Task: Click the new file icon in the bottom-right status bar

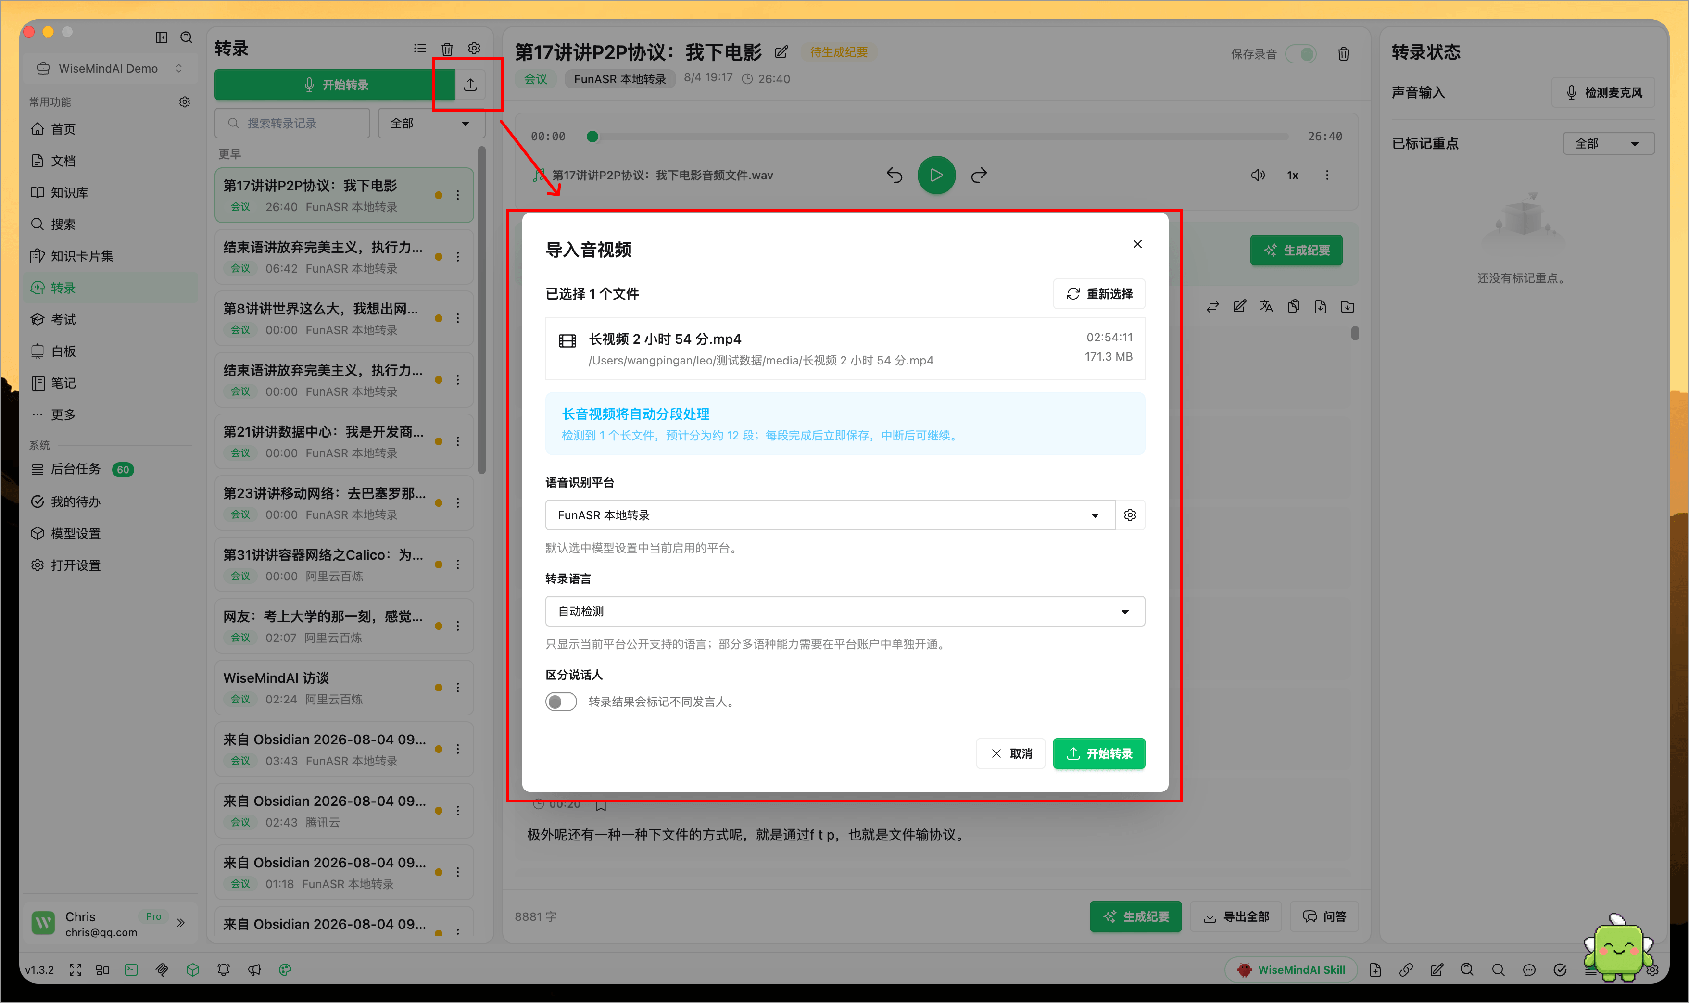Action: tap(1375, 970)
